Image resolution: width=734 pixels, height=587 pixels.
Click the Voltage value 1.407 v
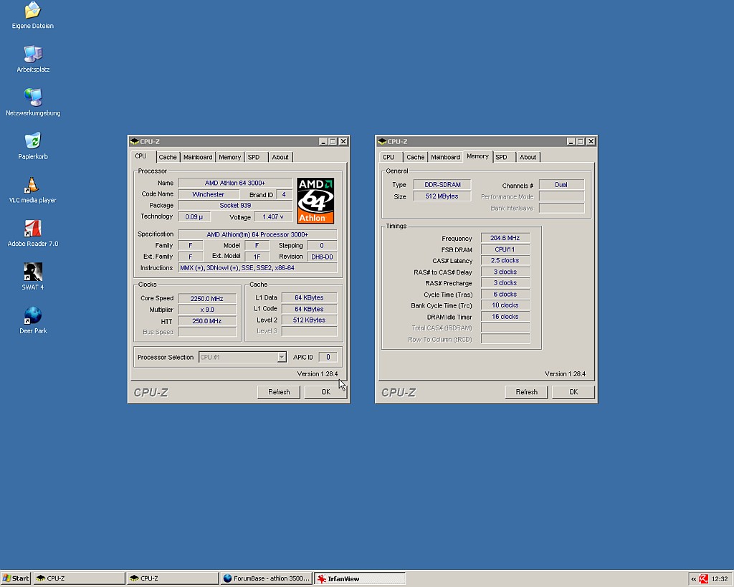[x=273, y=216]
